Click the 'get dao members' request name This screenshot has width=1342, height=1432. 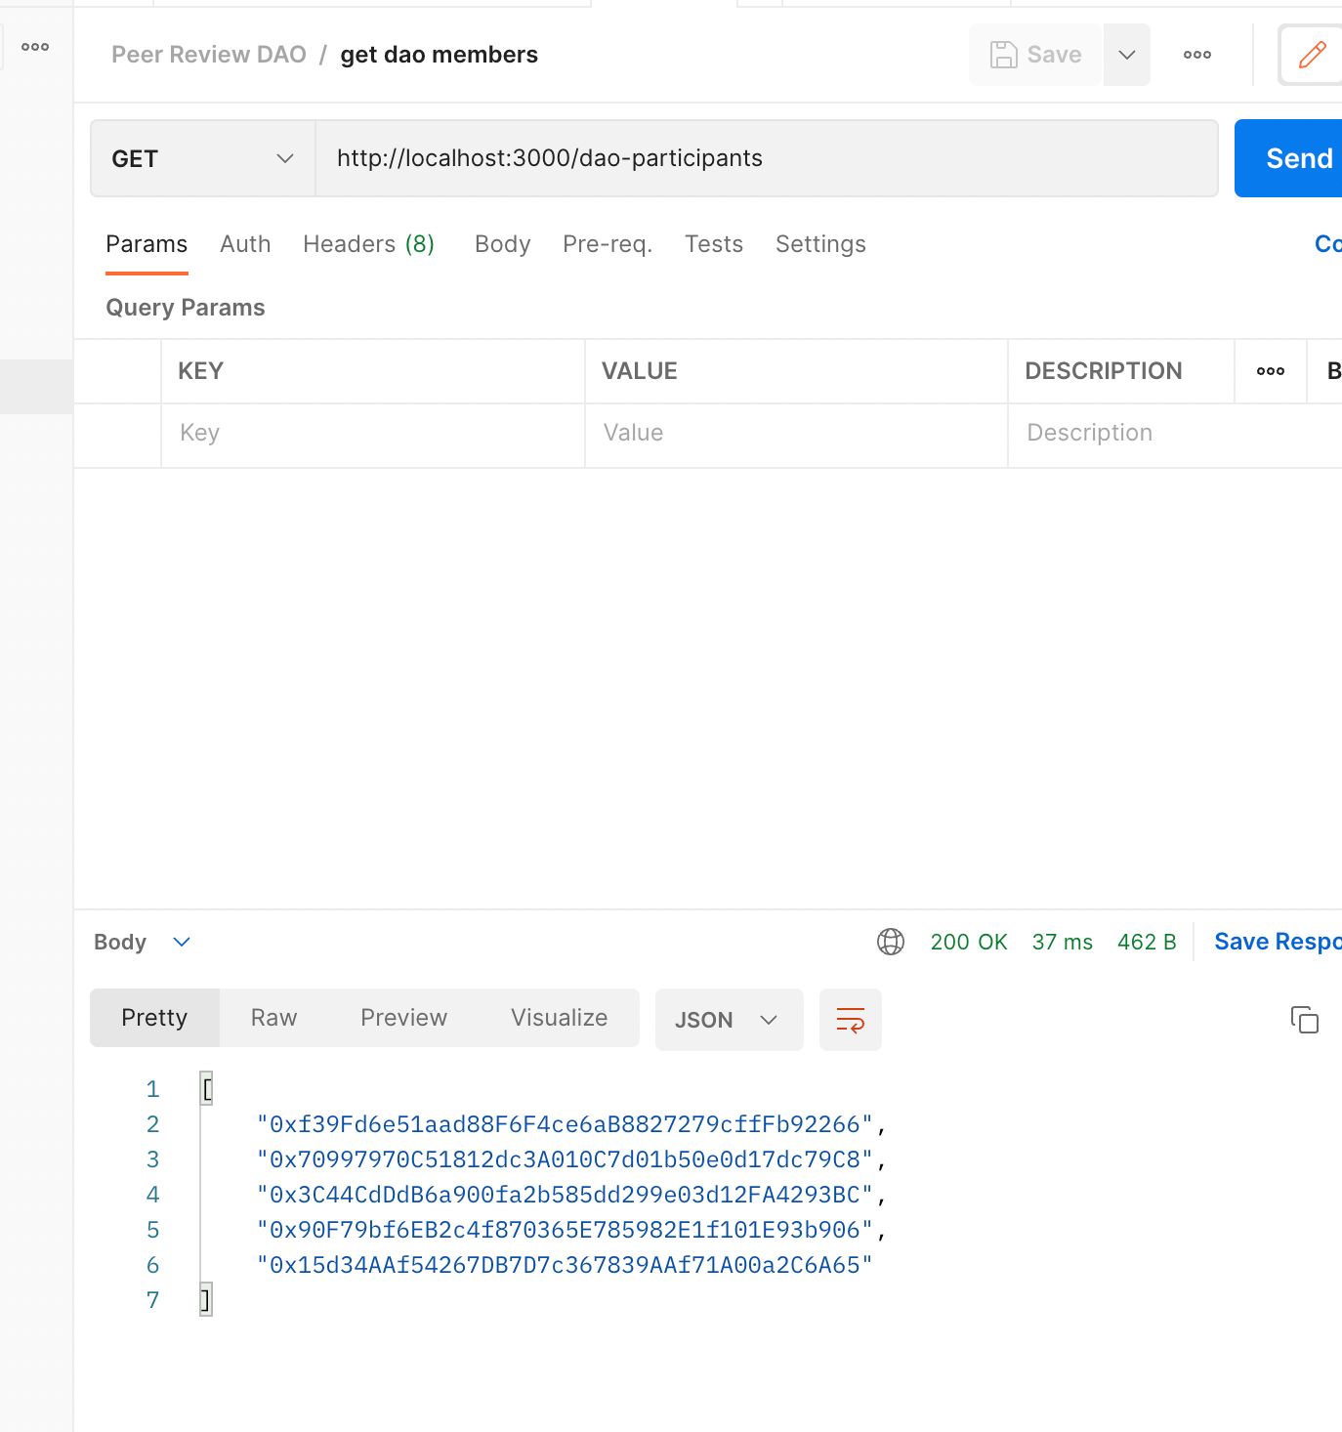(x=439, y=55)
